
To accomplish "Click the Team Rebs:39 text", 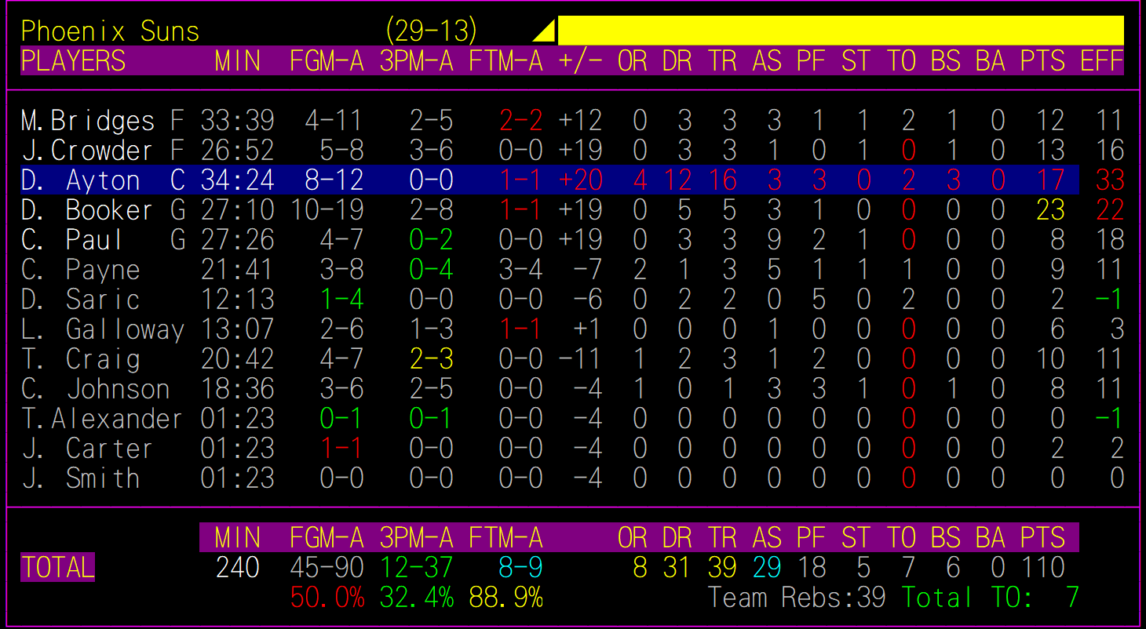I will coord(797,598).
